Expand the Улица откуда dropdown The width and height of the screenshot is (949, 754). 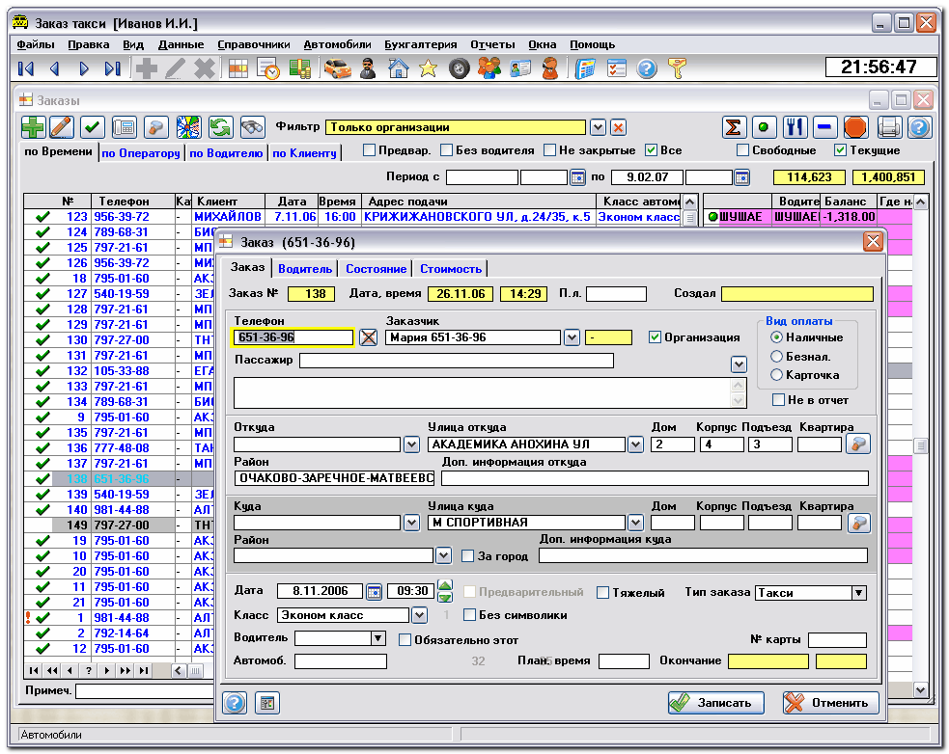(x=635, y=444)
